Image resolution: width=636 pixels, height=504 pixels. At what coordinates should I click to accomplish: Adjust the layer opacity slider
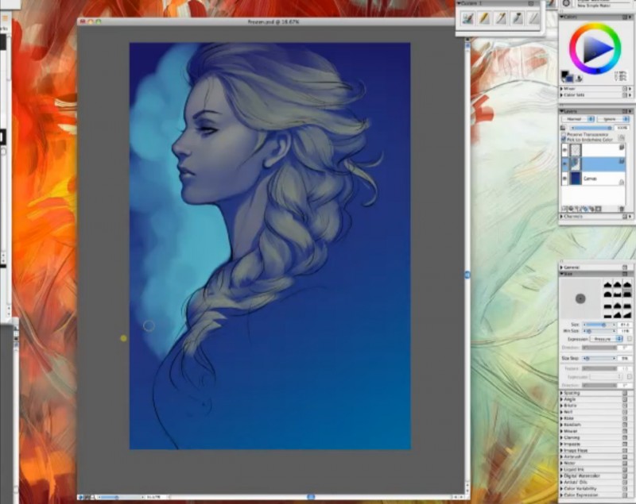pos(591,128)
